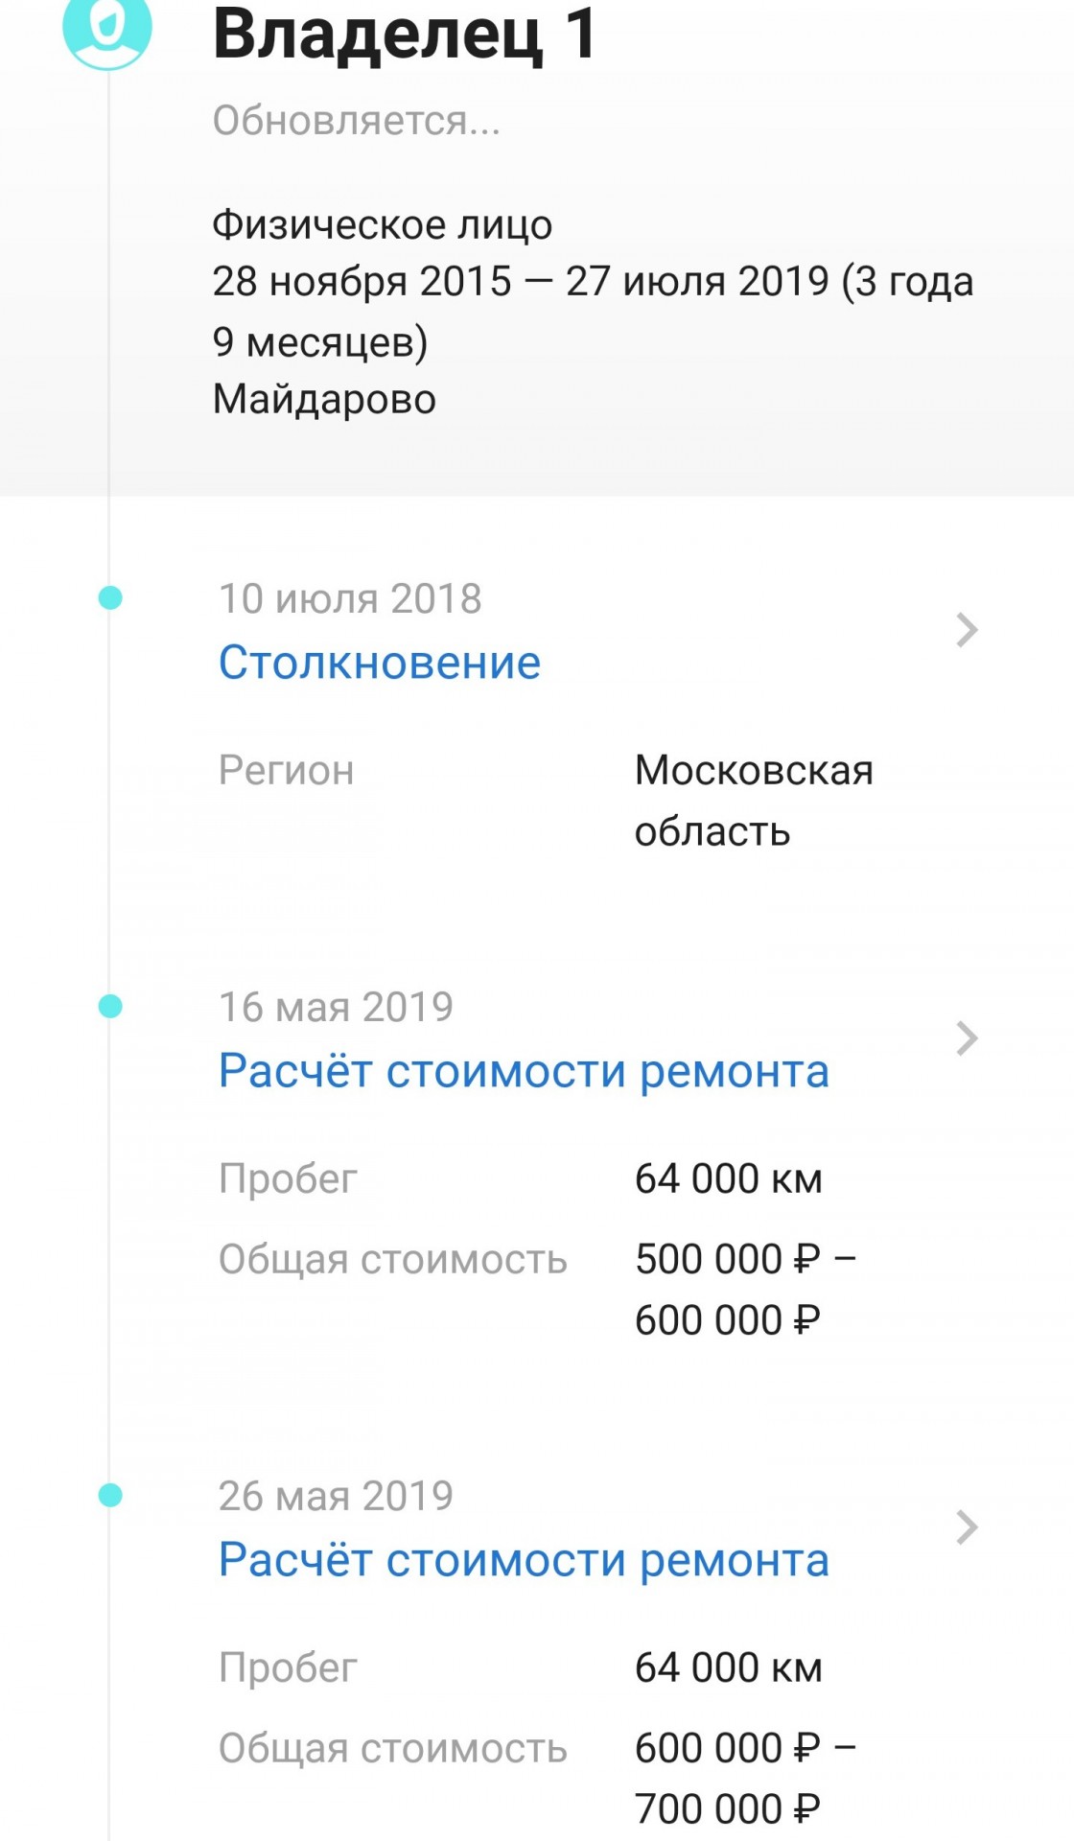The image size is (1074, 1841).
Task: Tap the Обновляется... status text
Action: tap(357, 121)
